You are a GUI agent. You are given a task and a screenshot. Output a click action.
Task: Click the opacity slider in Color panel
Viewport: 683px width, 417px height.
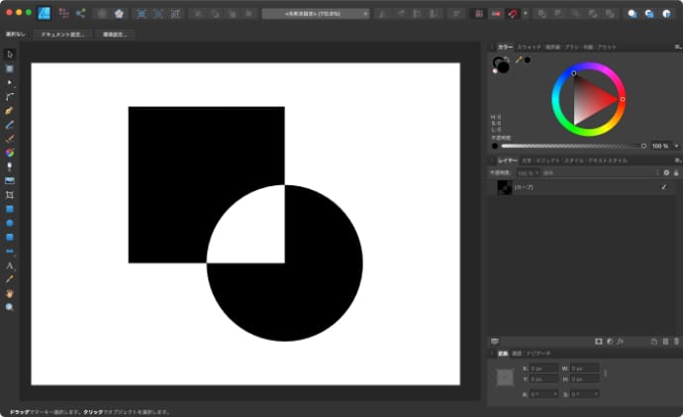click(x=574, y=146)
